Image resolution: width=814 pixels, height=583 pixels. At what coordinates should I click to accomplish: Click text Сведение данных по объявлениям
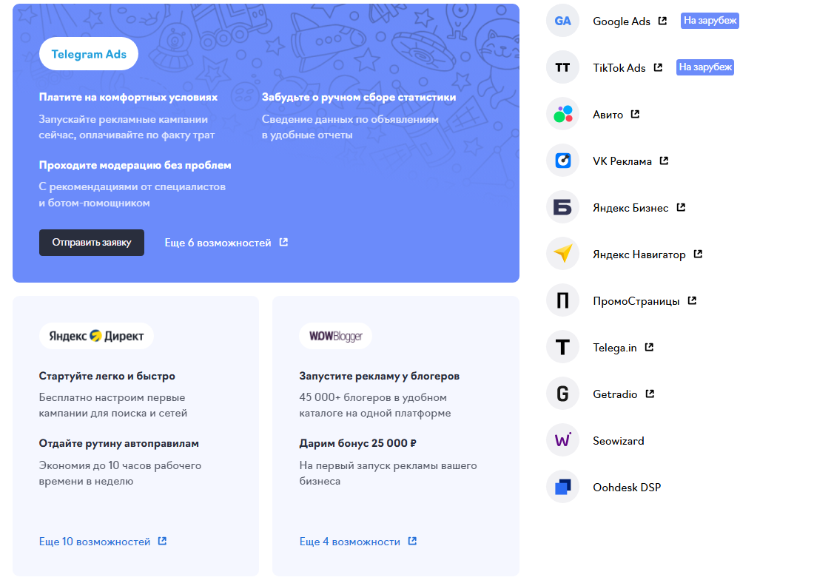tap(350, 119)
